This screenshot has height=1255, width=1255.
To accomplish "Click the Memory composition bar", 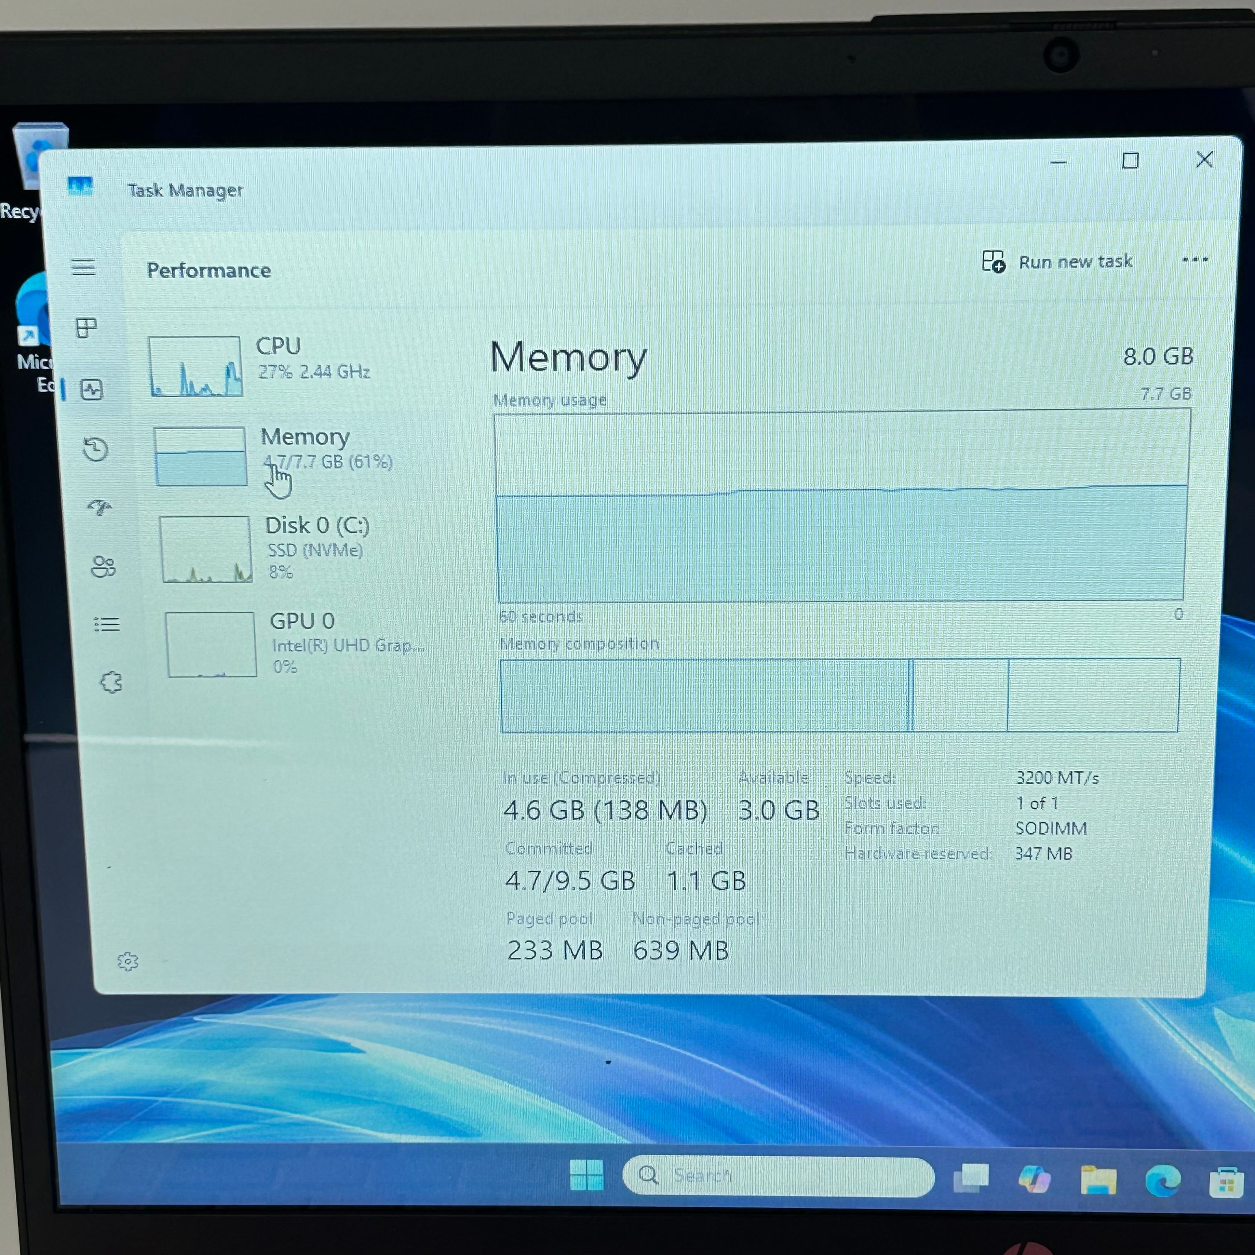I will coord(840,695).
